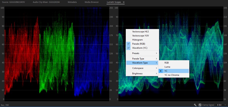Uncheck Waveform (YC) scope in menu
Viewport: 228px width, 107px height.
140,48
